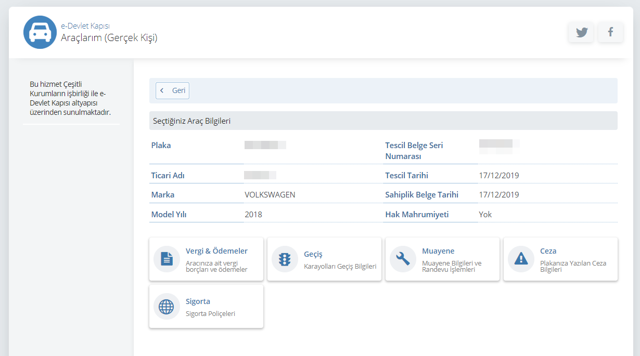Go back using the Geri button

click(x=173, y=90)
